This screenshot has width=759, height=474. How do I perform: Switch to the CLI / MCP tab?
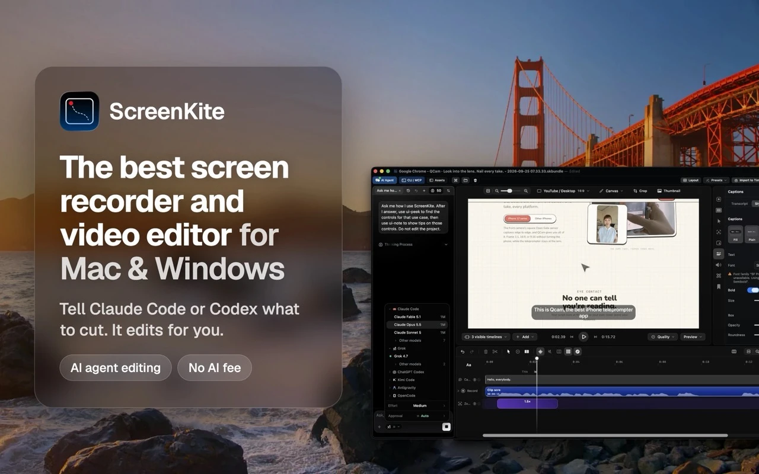pos(412,180)
